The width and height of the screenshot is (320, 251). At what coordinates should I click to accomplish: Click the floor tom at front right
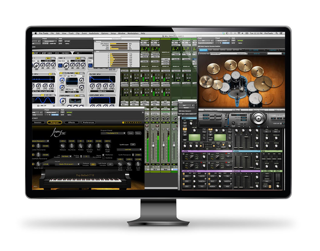pyautogui.click(x=255, y=98)
